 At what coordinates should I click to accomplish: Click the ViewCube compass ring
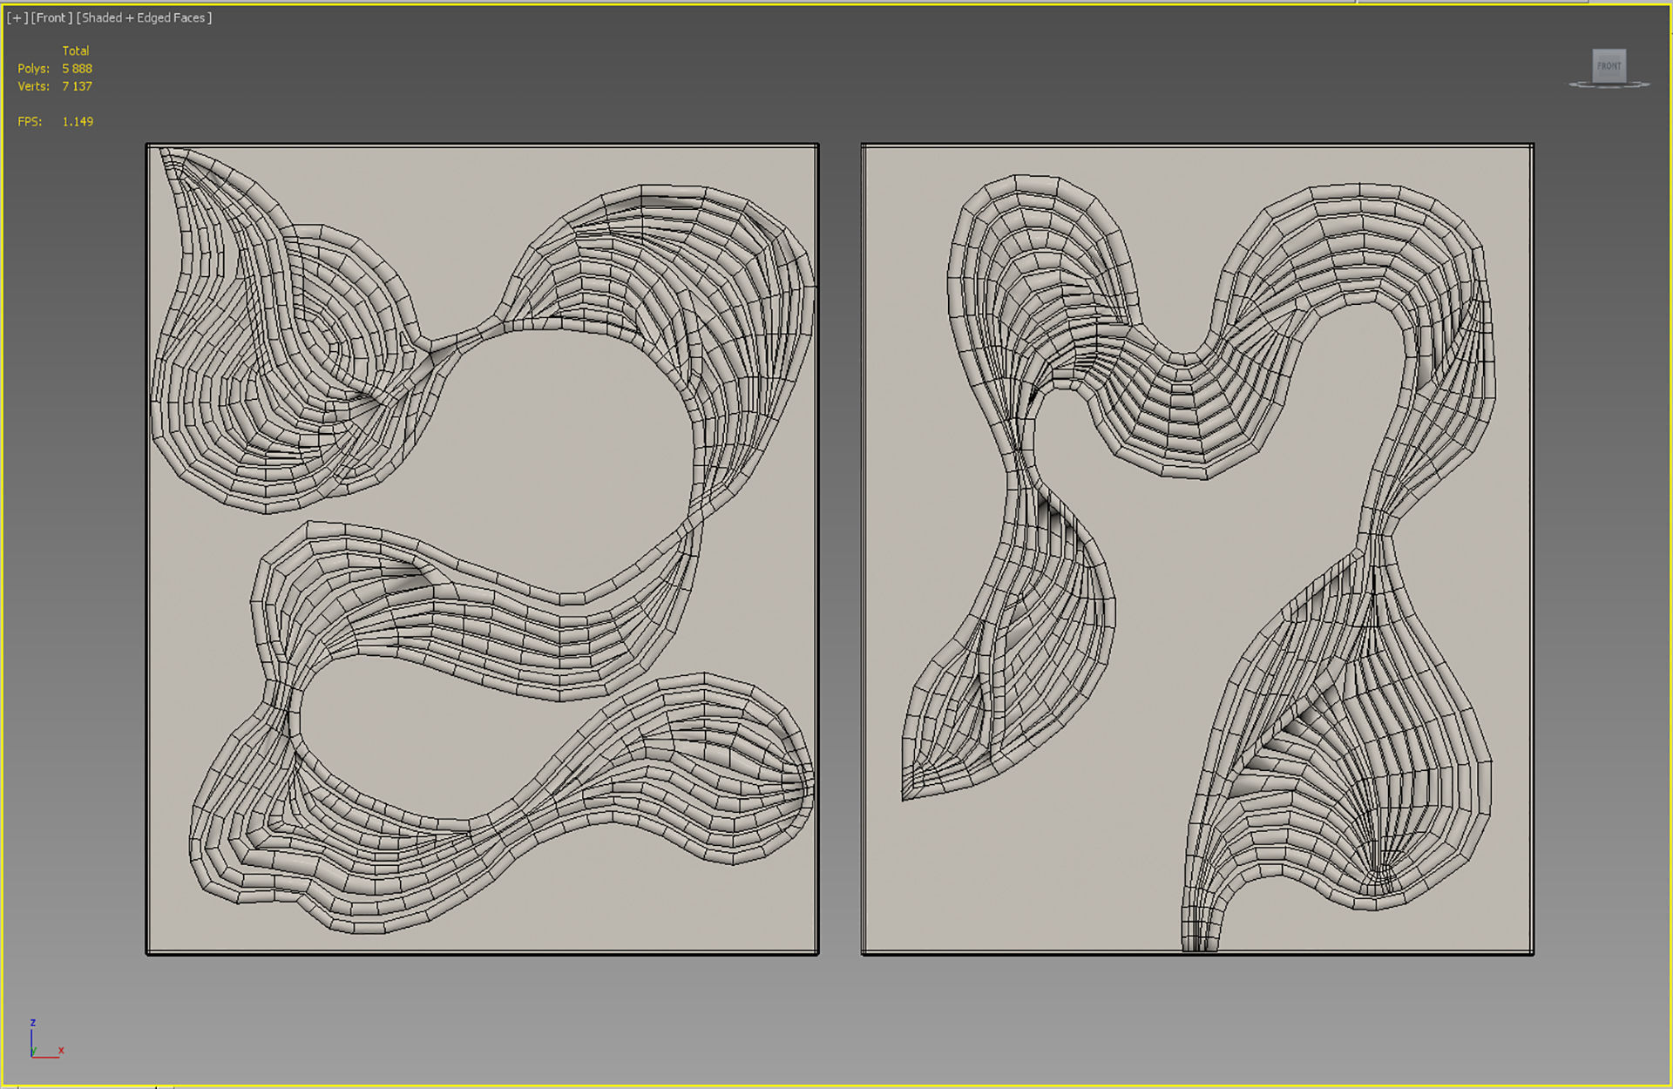(1609, 85)
